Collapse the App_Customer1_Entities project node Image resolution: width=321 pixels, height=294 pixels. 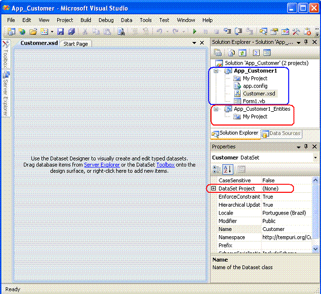(x=216, y=109)
